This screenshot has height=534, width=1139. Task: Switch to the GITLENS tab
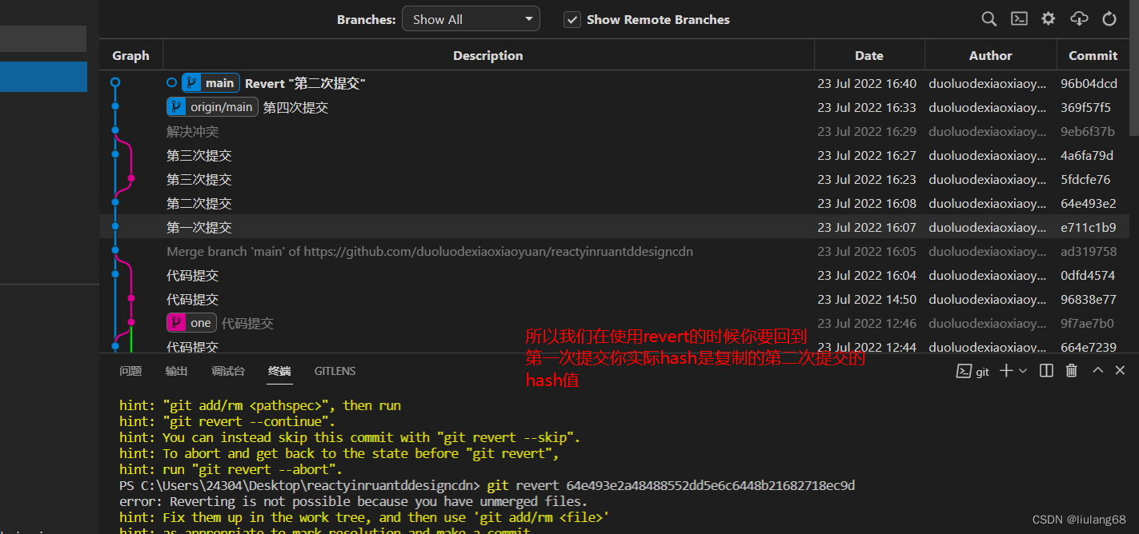(335, 371)
